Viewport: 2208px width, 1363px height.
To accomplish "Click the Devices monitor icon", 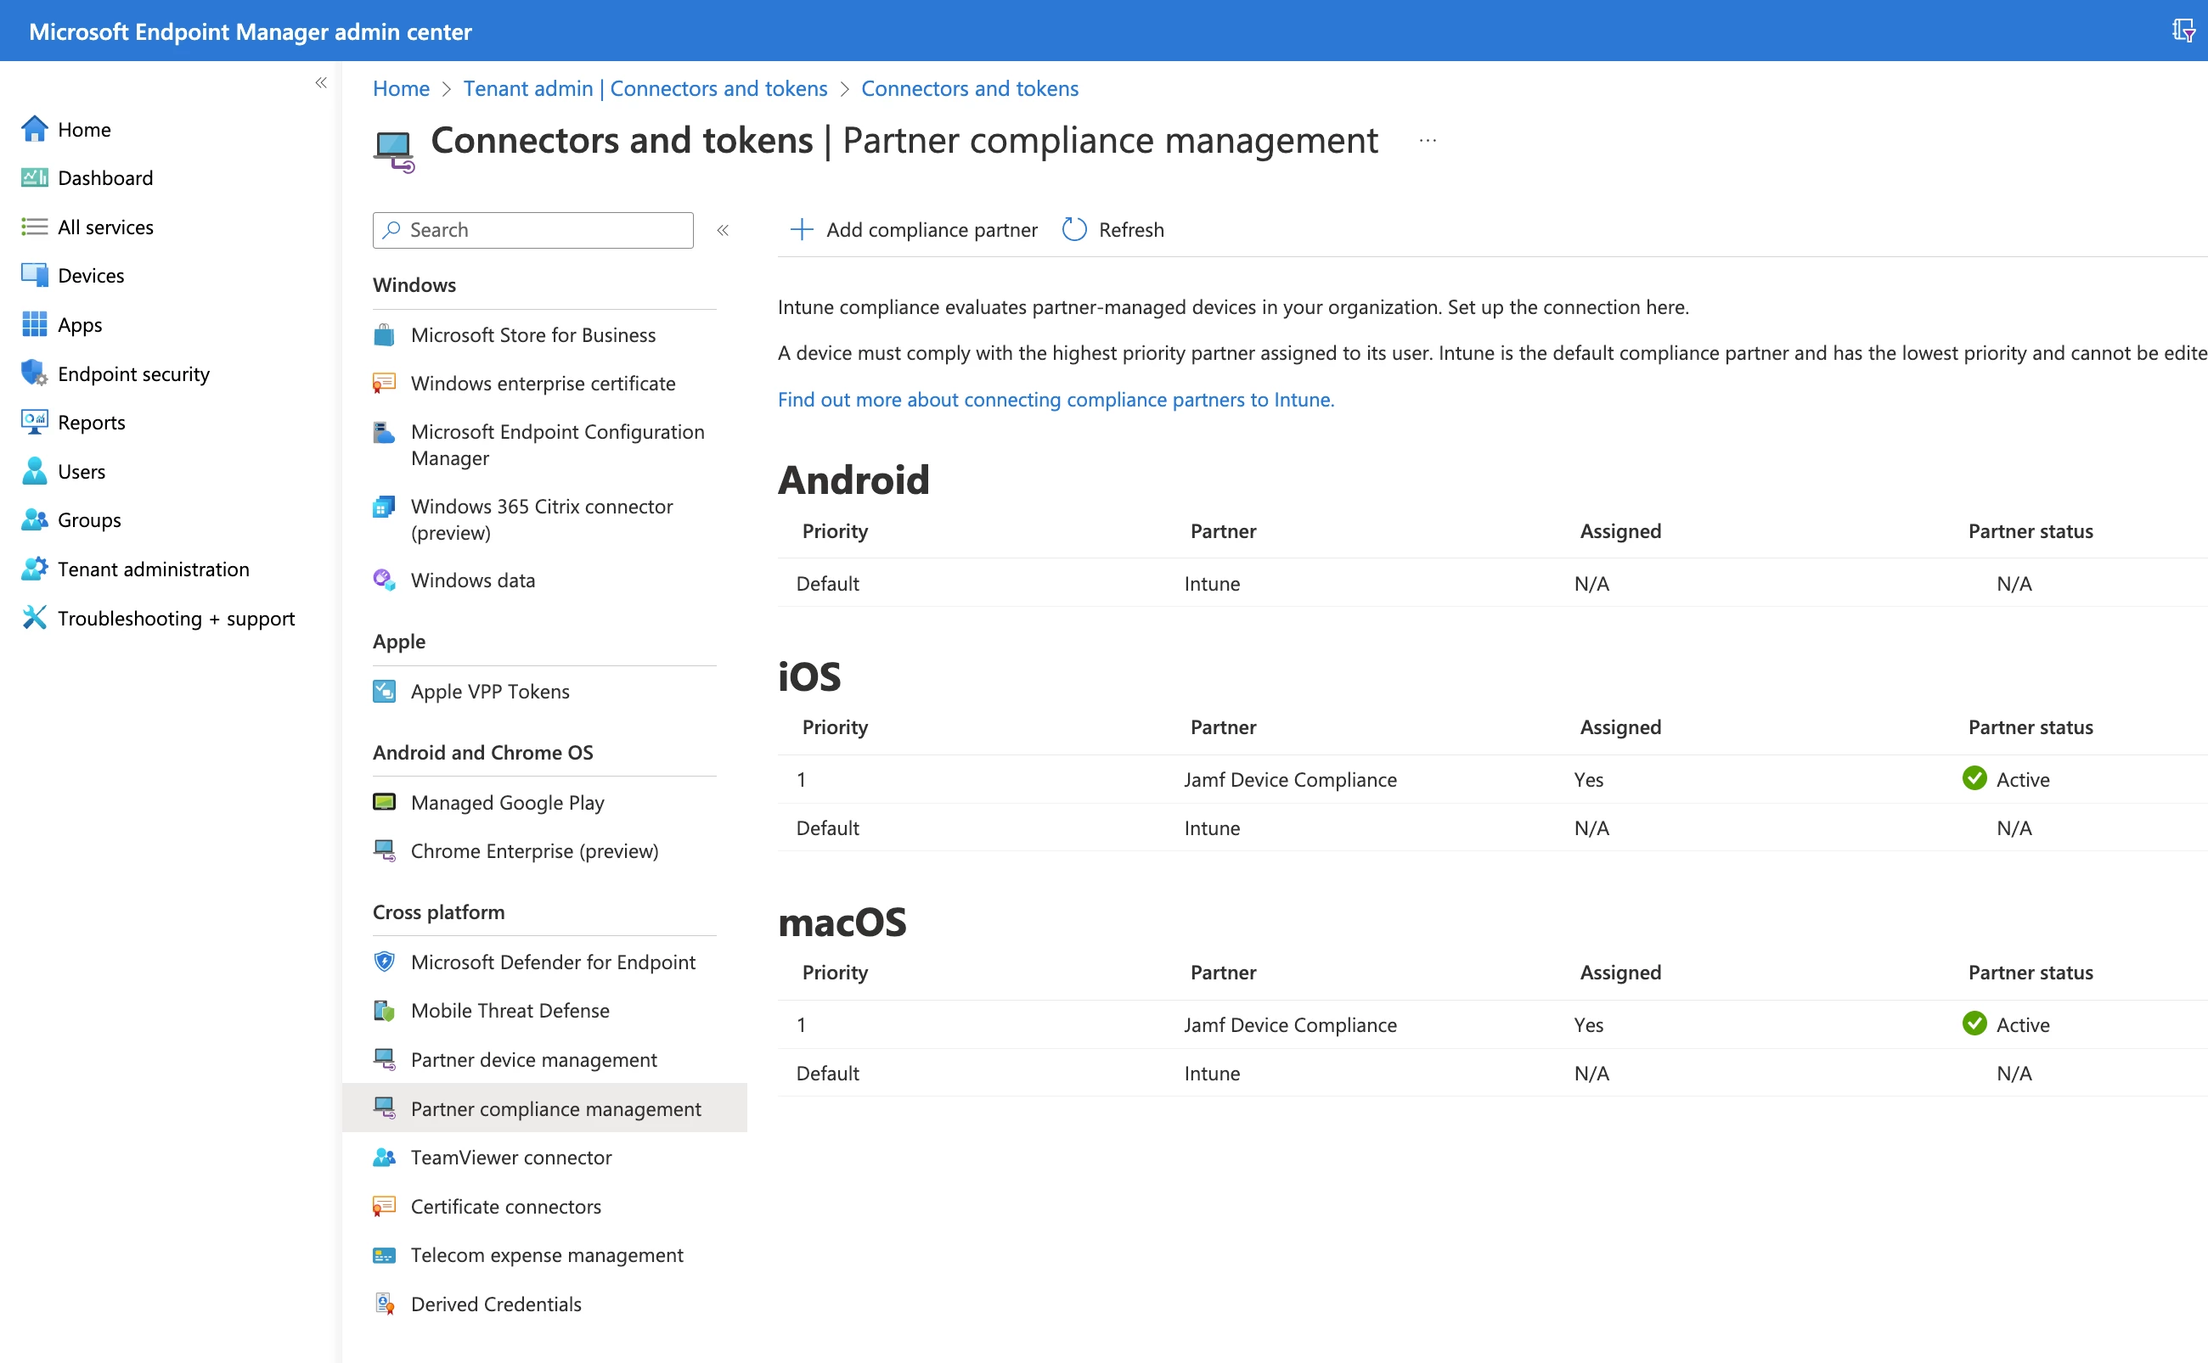I will click(x=34, y=276).
